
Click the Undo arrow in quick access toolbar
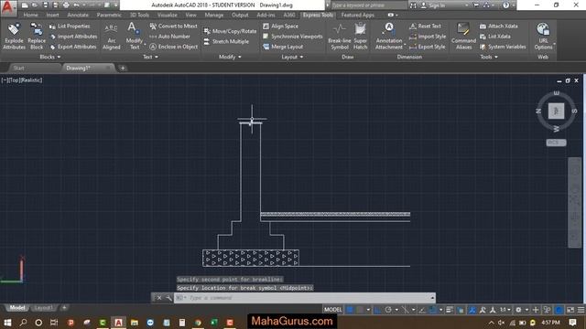point(76,5)
